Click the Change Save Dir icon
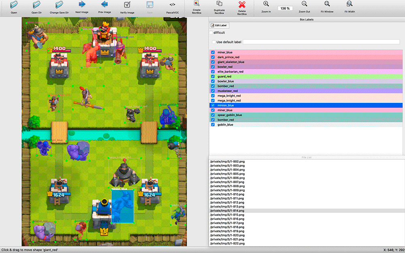The image size is (405, 253). coord(59,4)
